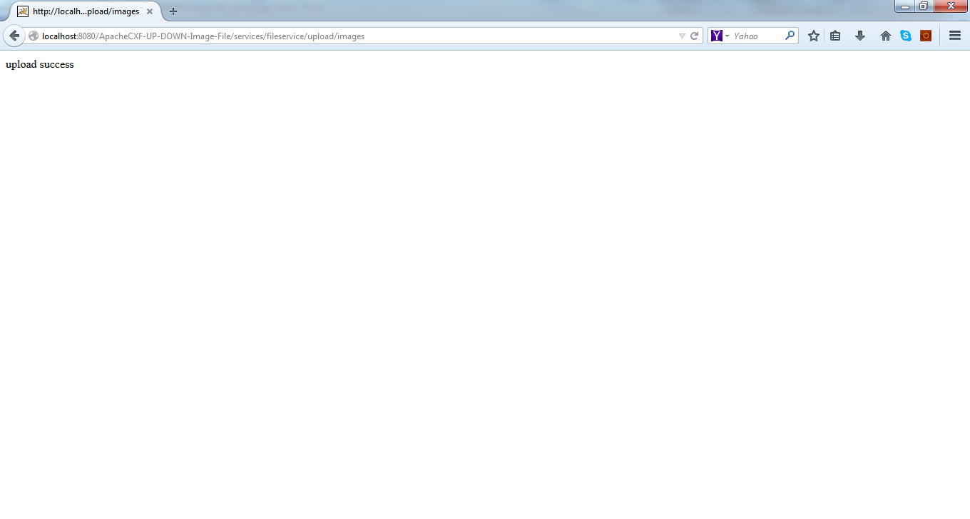
Task: Open the Yahoo search engine dropdown
Action: point(720,36)
